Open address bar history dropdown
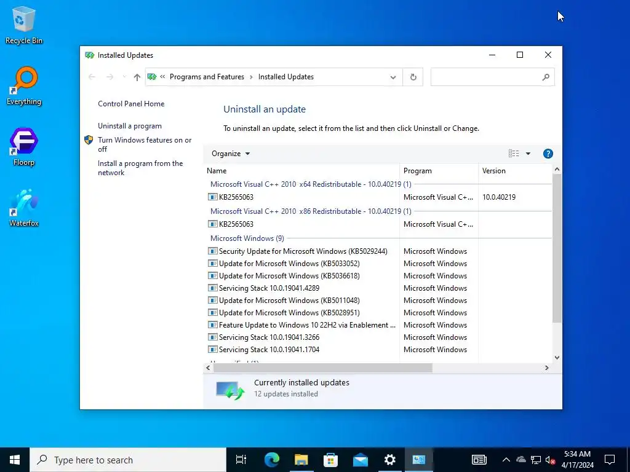 (393, 77)
